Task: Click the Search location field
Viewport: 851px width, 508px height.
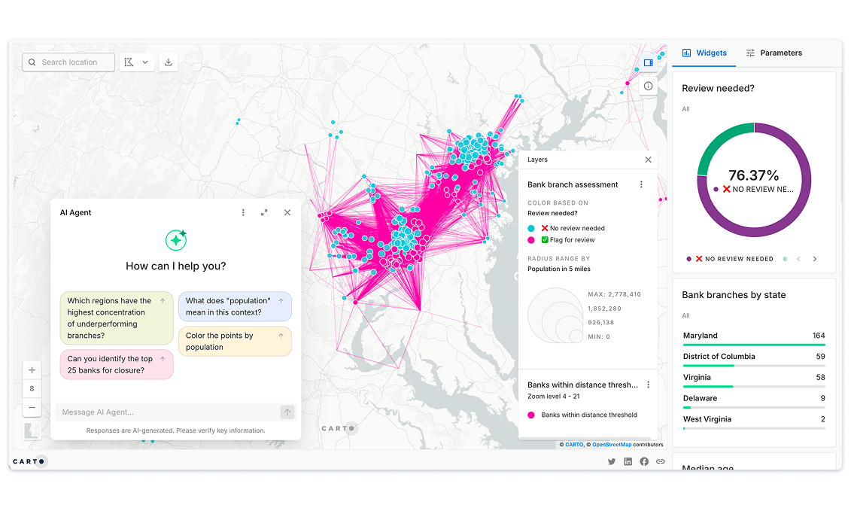Action: click(68, 62)
